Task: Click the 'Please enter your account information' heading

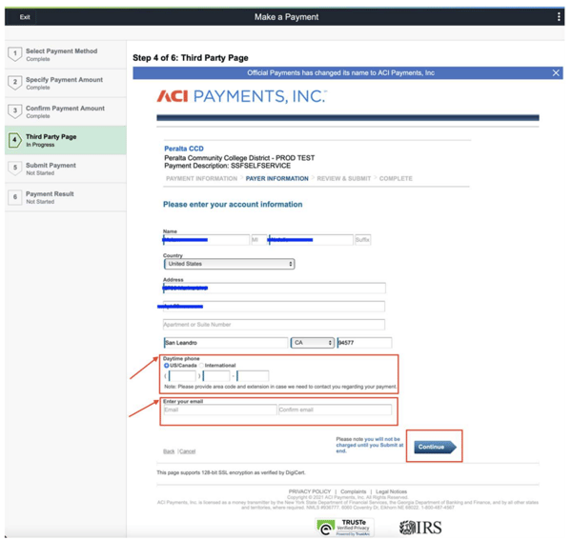Action: 233,205
